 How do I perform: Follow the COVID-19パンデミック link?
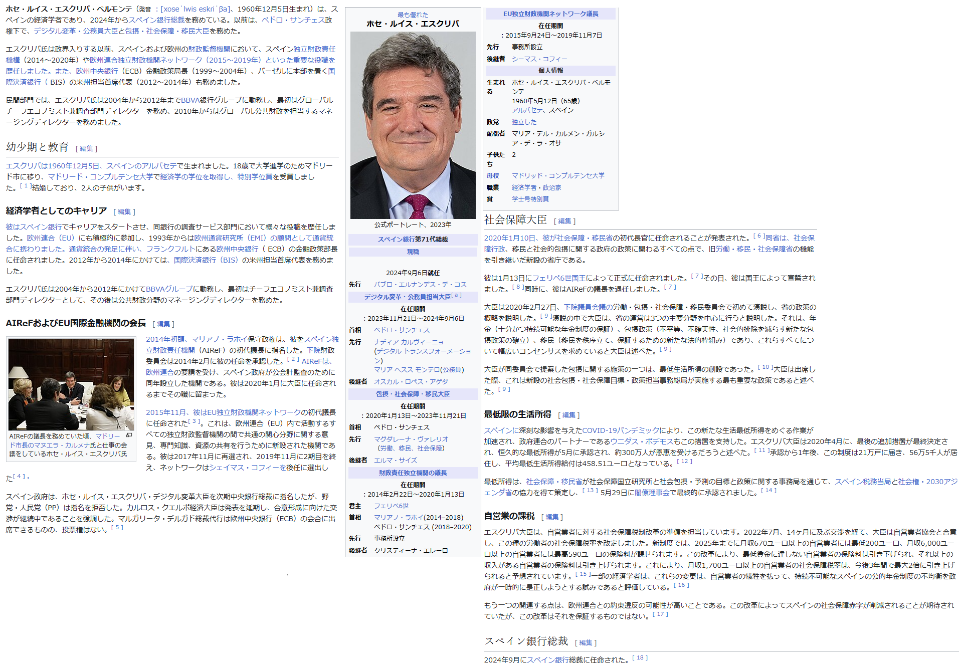point(621,430)
